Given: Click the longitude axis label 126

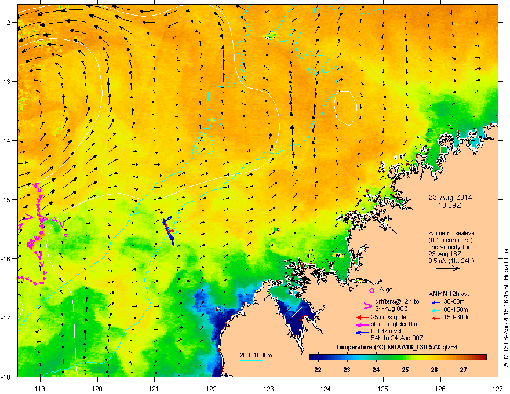Looking at the screenshot, I should pyautogui.click(x=440, y=388).
